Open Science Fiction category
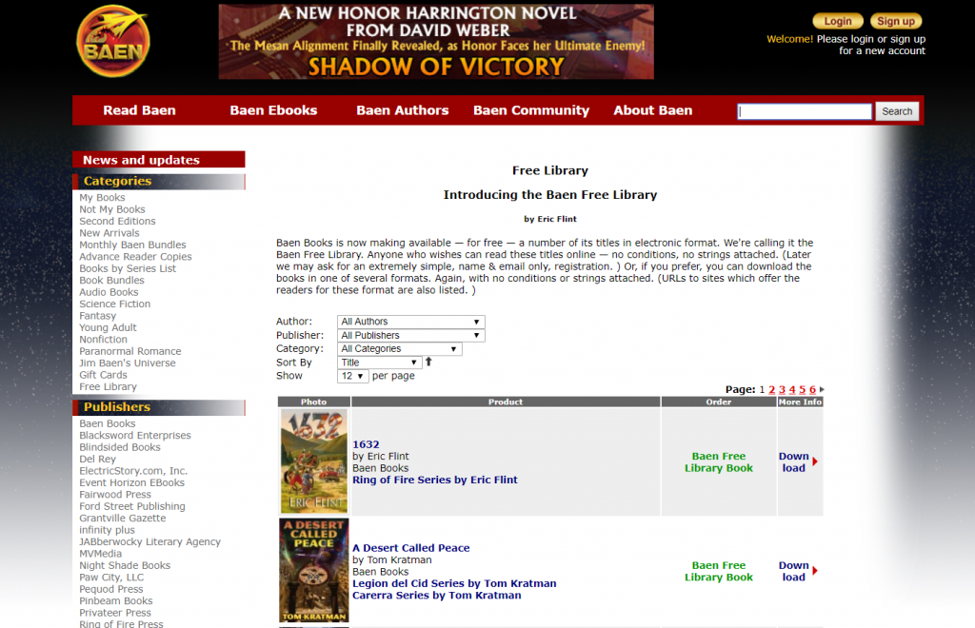The height and width of the screenshot is (628, 975). 114,304
